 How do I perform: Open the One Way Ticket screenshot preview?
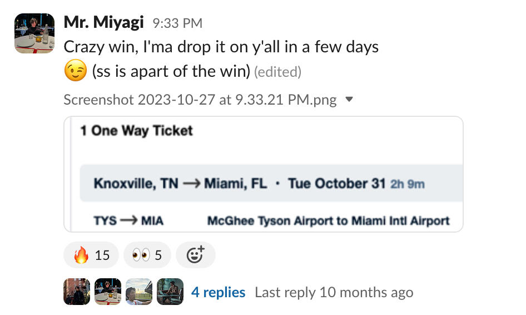[x=264, y=174]
